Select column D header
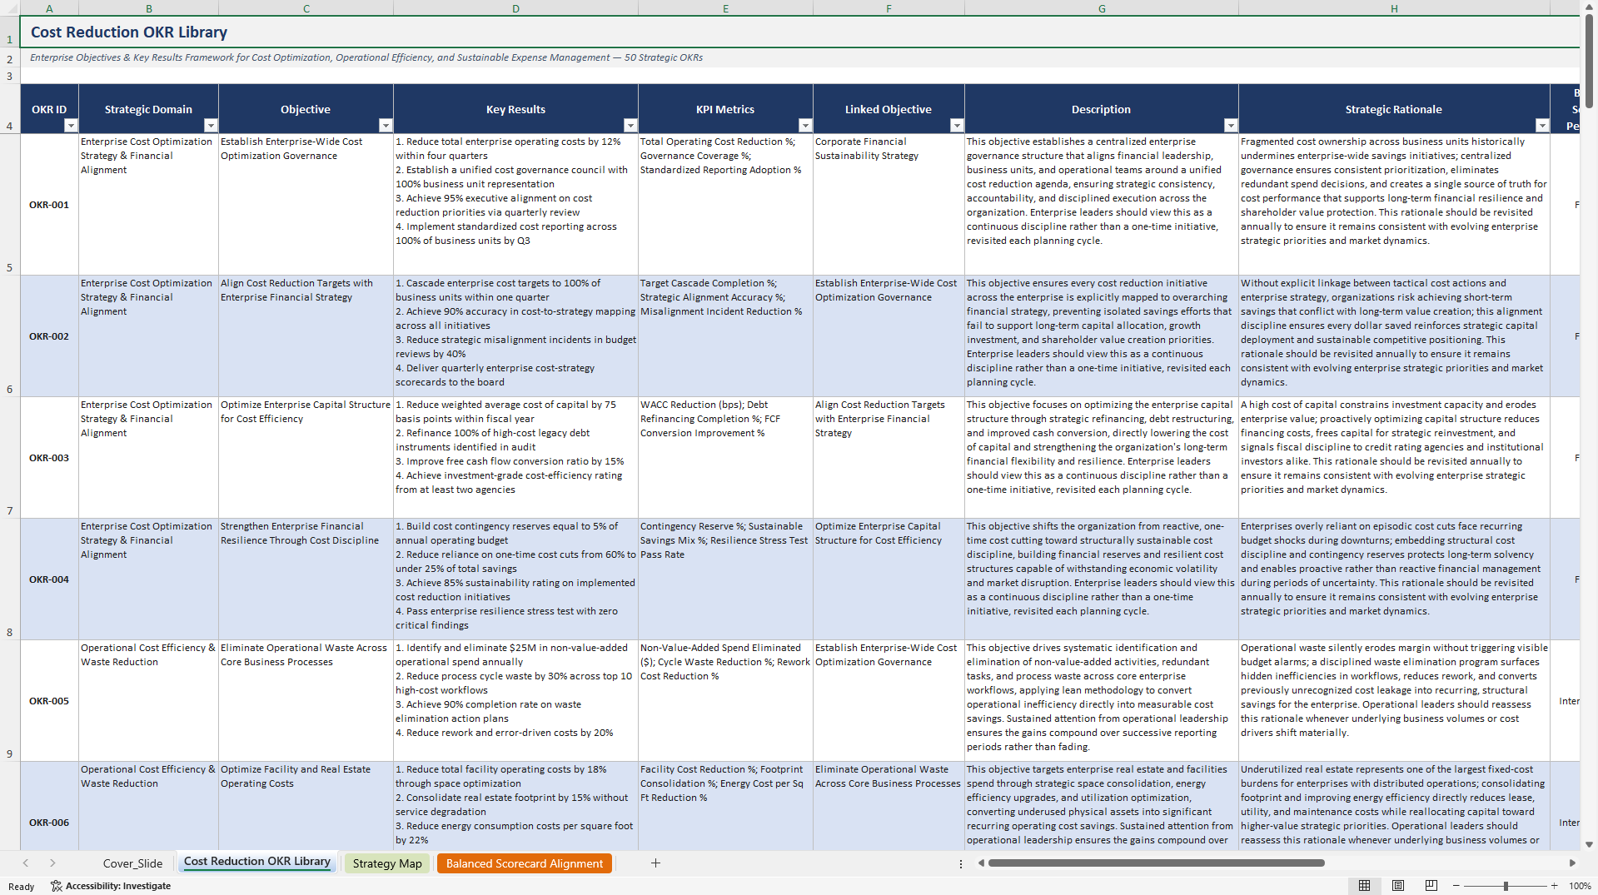The height and width of the screenshot is (895, 1598). [515, 8]
